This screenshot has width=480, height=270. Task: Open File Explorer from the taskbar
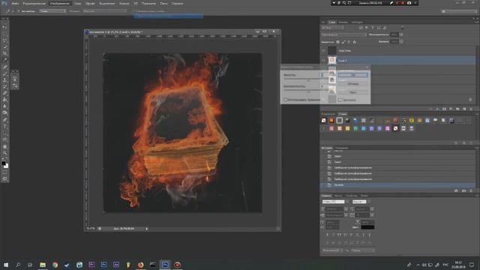(43, 265)
